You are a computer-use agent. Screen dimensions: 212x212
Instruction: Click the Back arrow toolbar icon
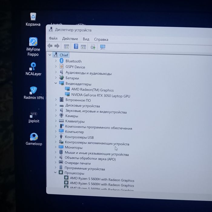(50, 46)
